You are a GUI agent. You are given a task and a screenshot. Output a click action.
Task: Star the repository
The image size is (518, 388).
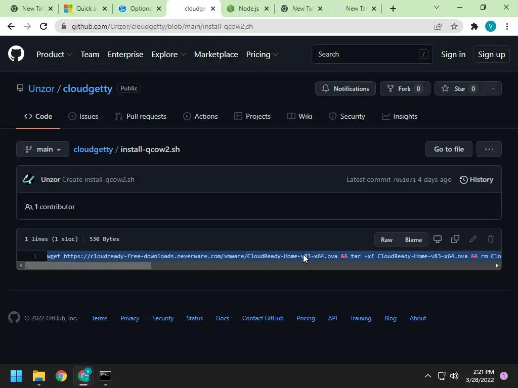point(459,88)
